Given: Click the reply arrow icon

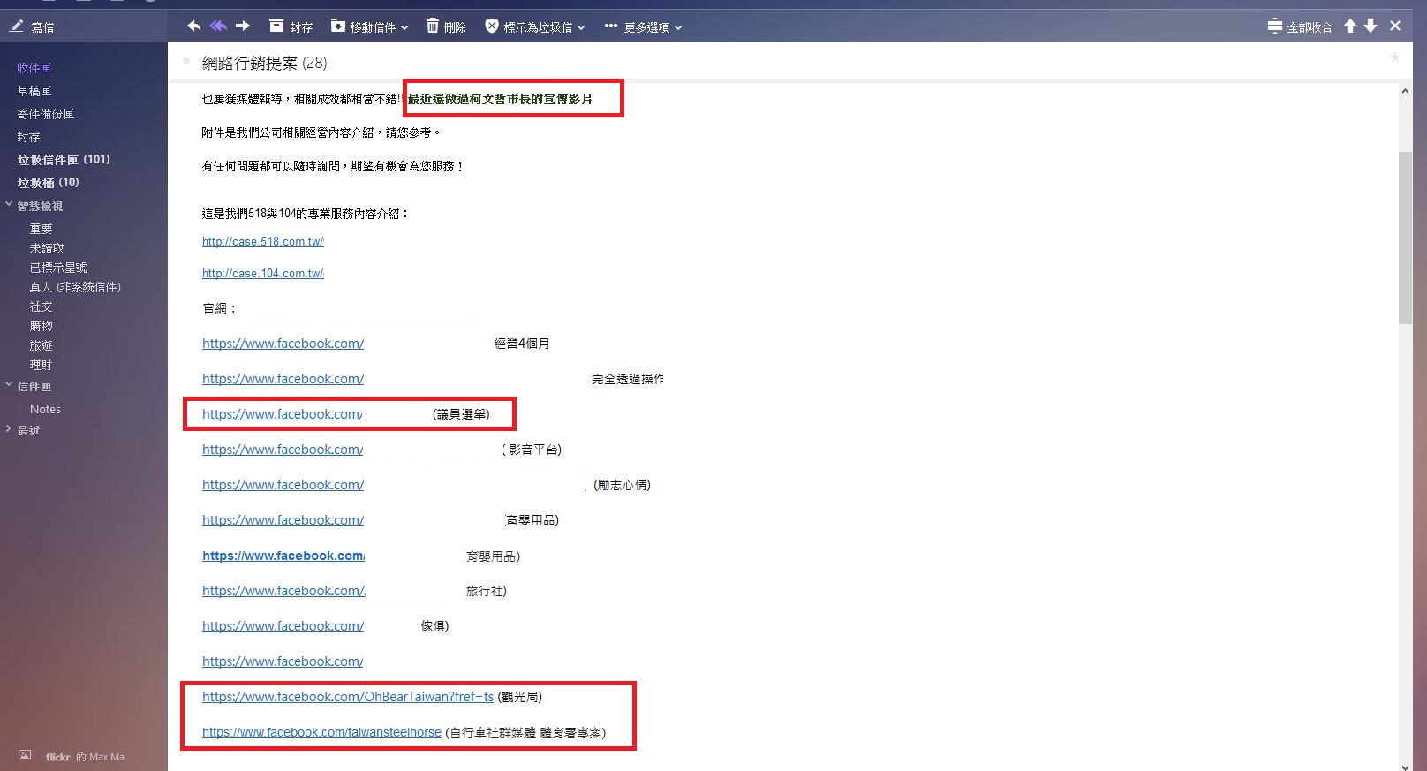Looking at the screenshot, I should pos(193,26).
